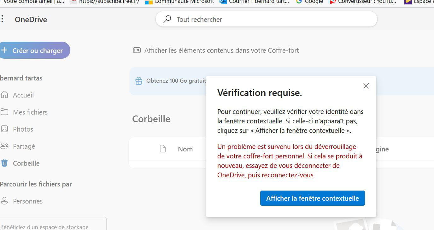The image size is (434, 230).
Task: Sort by the Nom column header
Action: (185, 149)
